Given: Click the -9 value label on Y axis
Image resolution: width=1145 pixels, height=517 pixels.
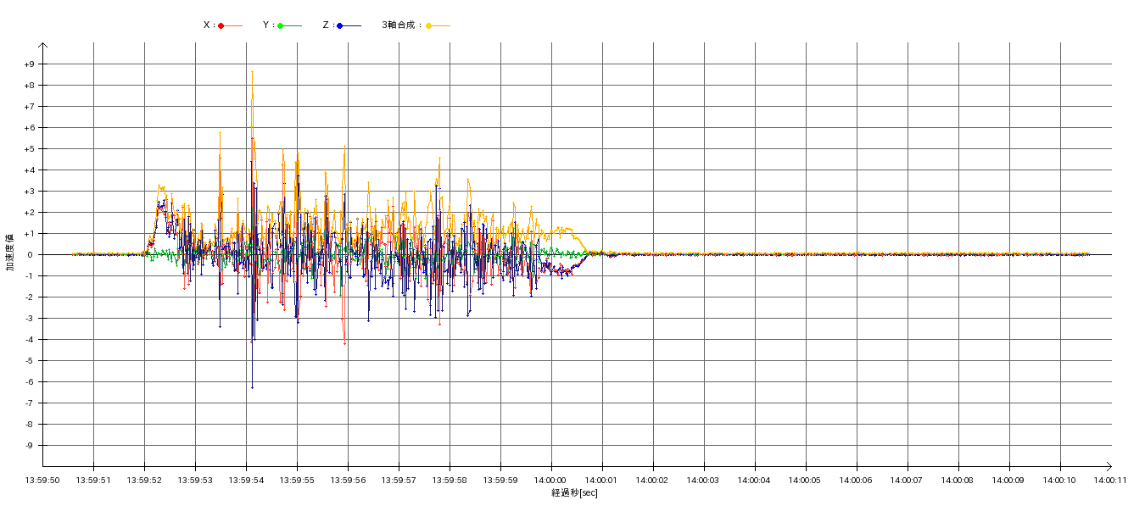Looking at the screenshot, I should click(30, 446).
